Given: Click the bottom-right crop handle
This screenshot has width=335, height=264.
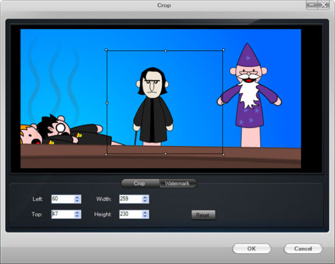Looking at the screenshot, I should point(223,155).
